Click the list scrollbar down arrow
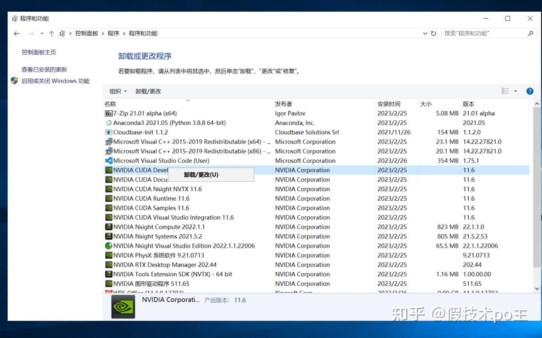This screenshot has width=542, height=338. [537, 289]
